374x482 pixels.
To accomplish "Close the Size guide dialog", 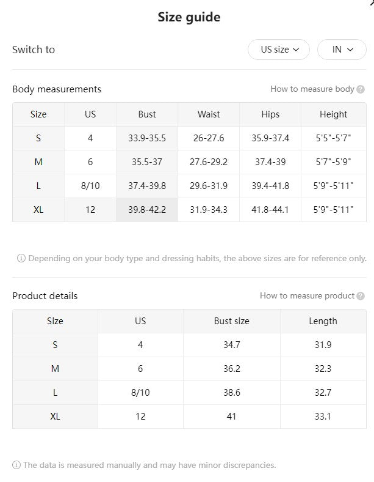I will [x=372, y=2].
